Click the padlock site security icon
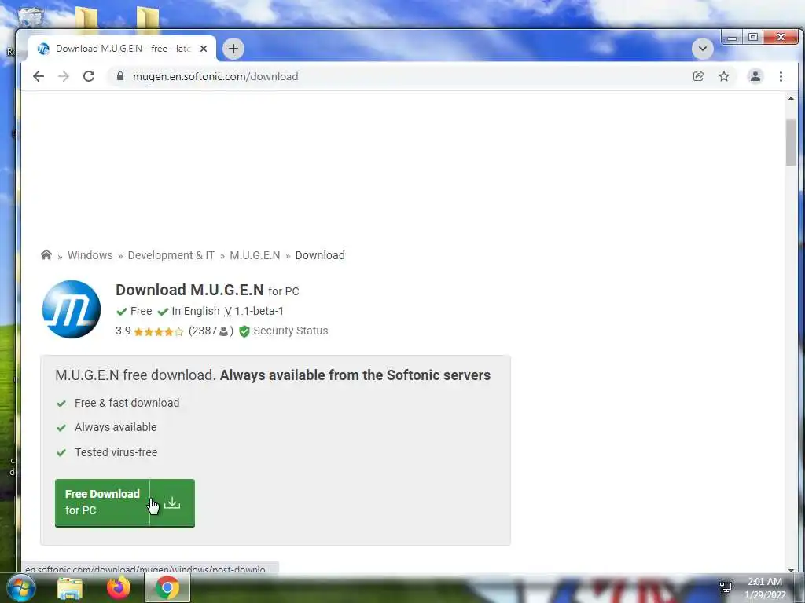 click(120, 76)
